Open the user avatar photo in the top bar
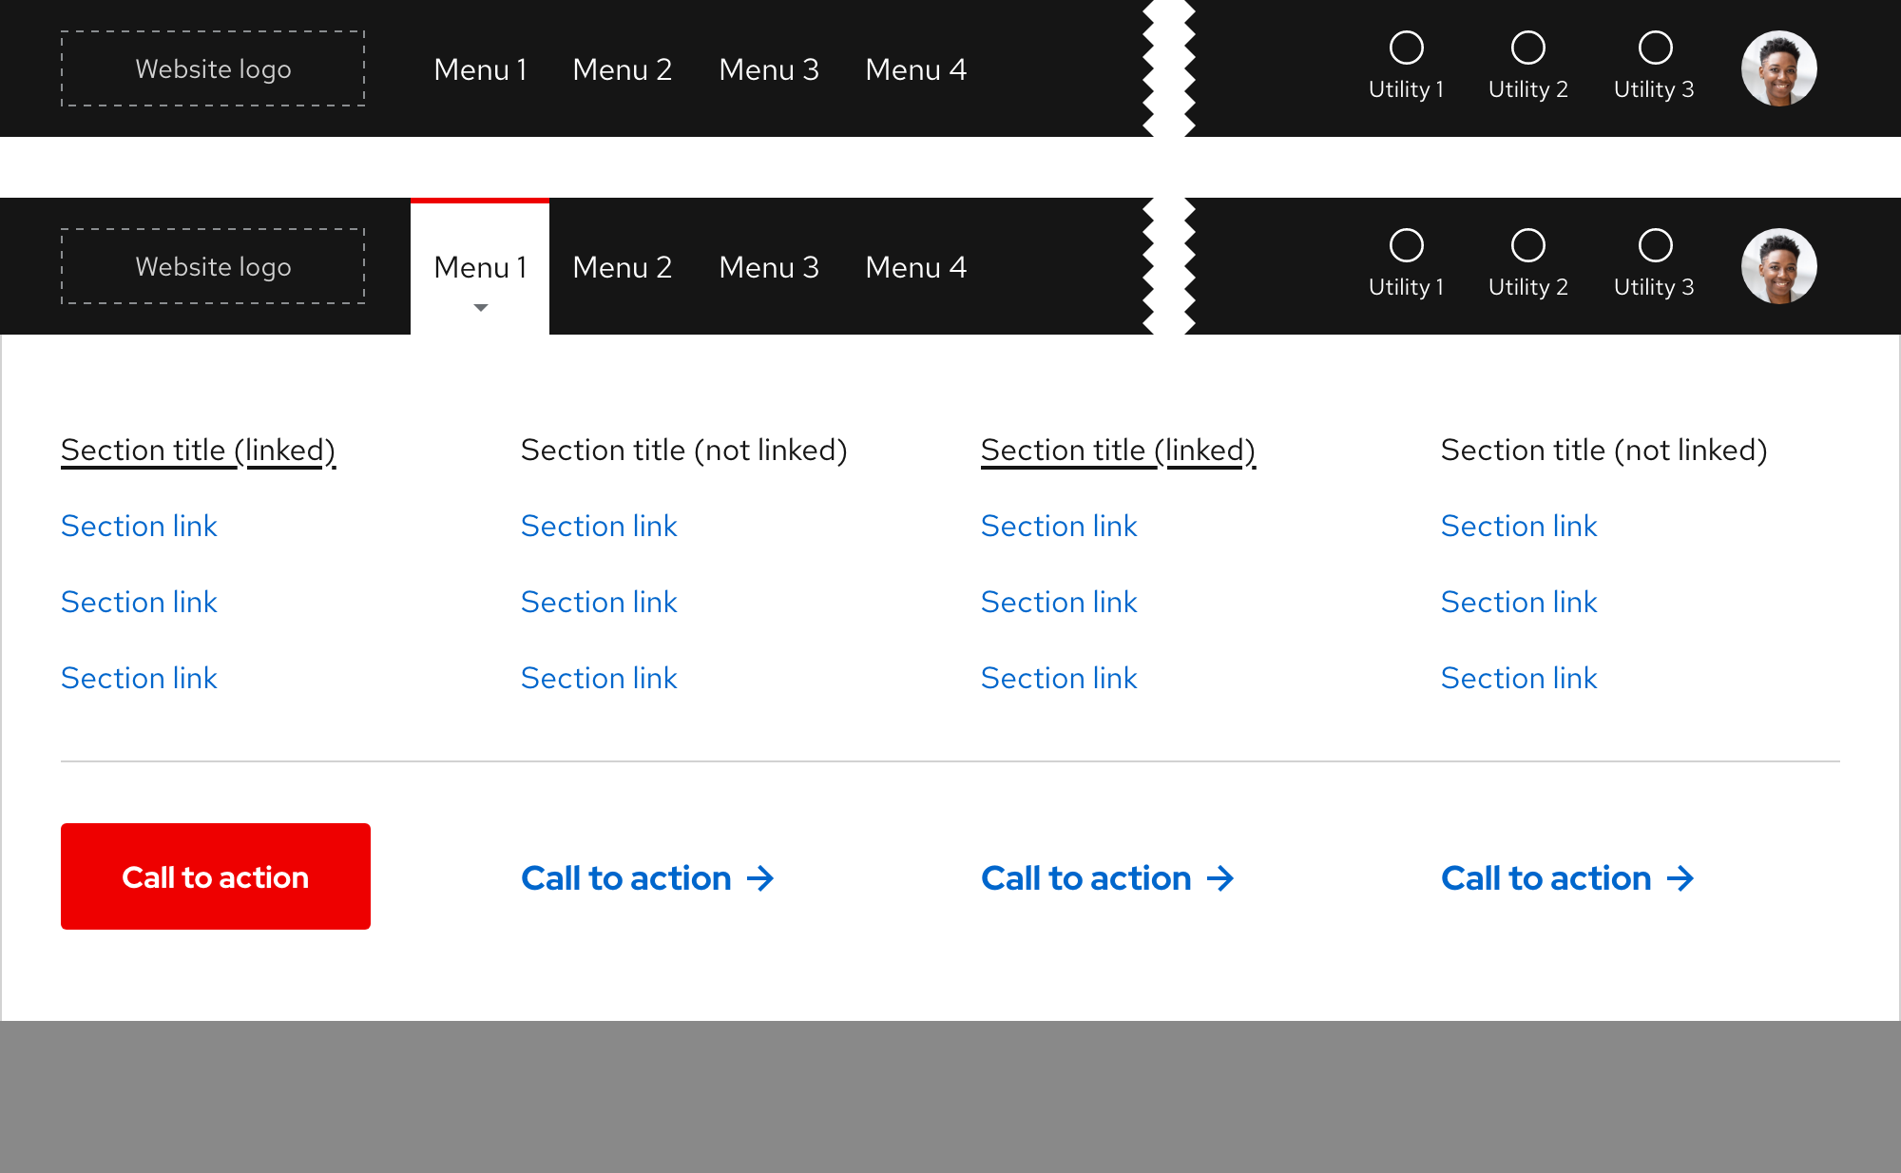The width and height of the screenshot is (1901, 1173). point(1777,67)
